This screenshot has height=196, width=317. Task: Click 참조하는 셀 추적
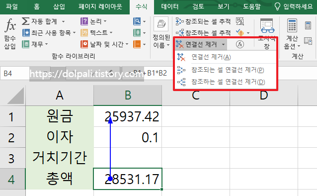[203, 33]
